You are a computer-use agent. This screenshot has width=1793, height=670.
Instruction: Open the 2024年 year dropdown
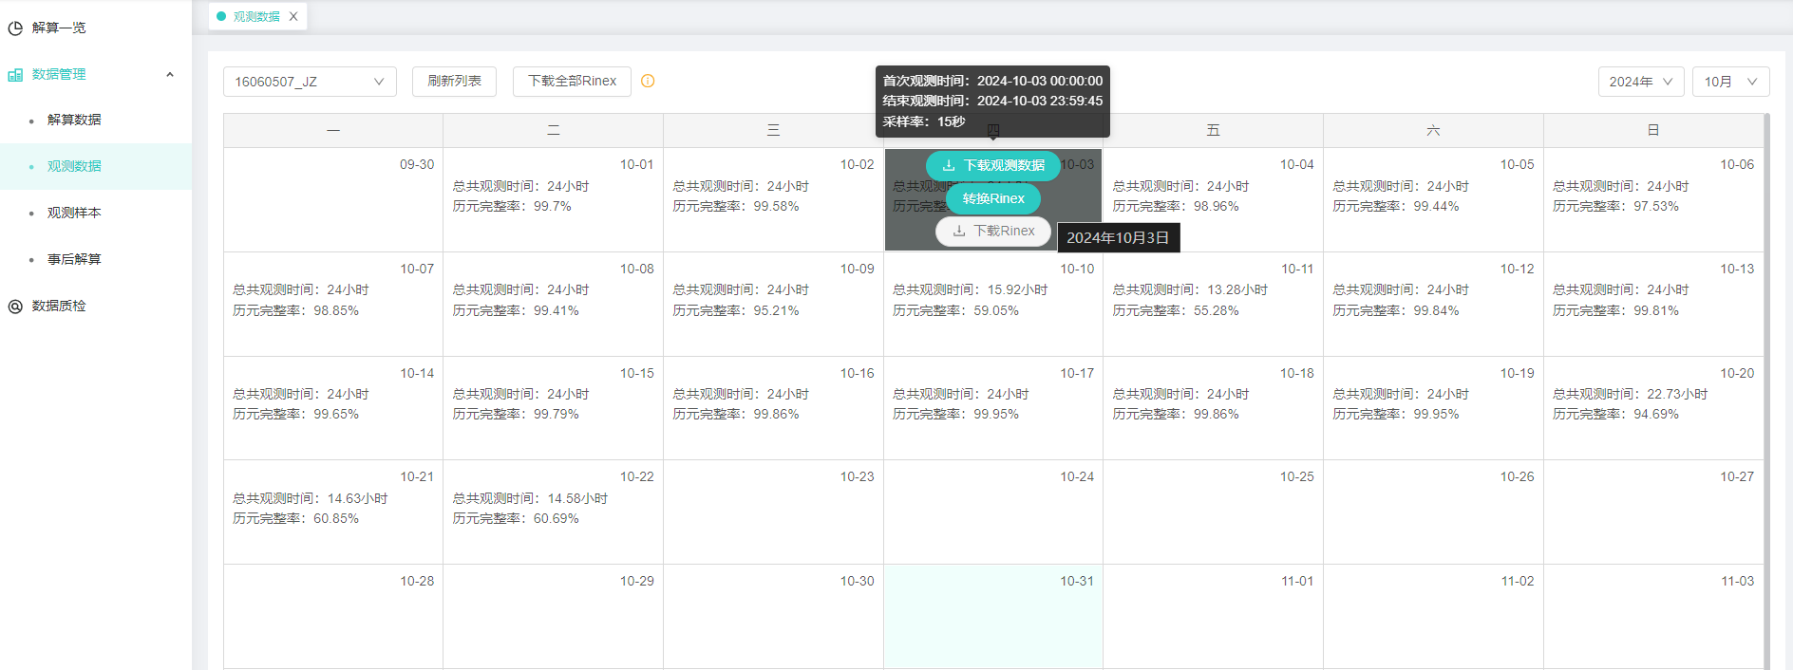click(1640, 82)
